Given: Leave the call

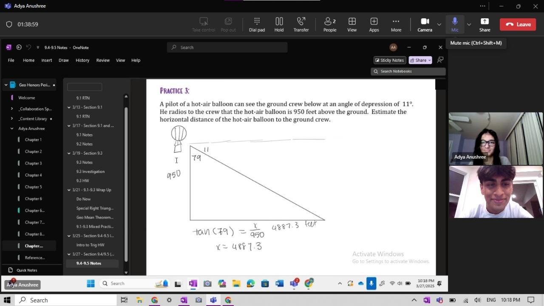Looking at the screenshot, I should click(x=518, y=25).
